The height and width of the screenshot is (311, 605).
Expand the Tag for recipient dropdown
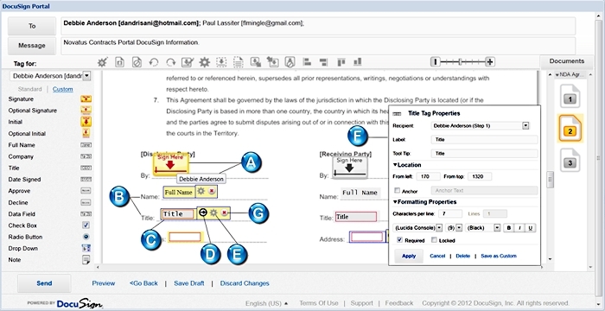[86, 76]
